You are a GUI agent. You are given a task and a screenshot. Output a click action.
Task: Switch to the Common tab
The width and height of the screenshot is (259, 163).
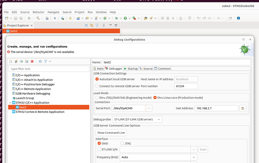click(x=162, y=69)
